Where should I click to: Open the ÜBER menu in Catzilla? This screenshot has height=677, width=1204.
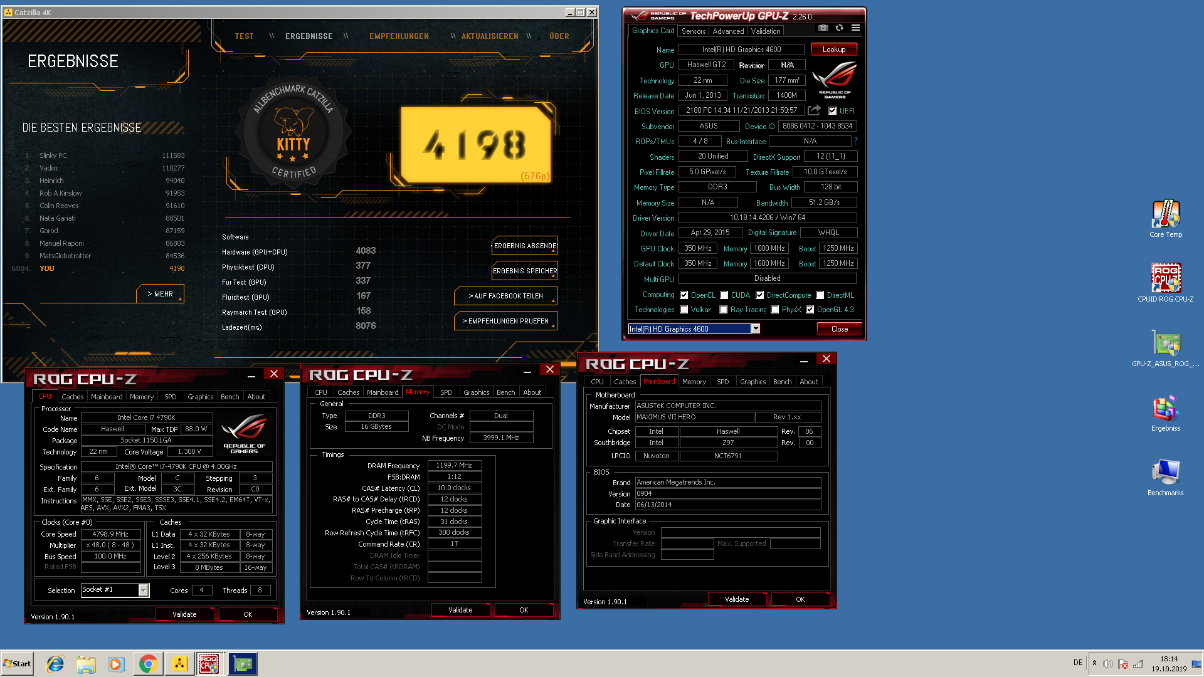click(x=559, y=36)
